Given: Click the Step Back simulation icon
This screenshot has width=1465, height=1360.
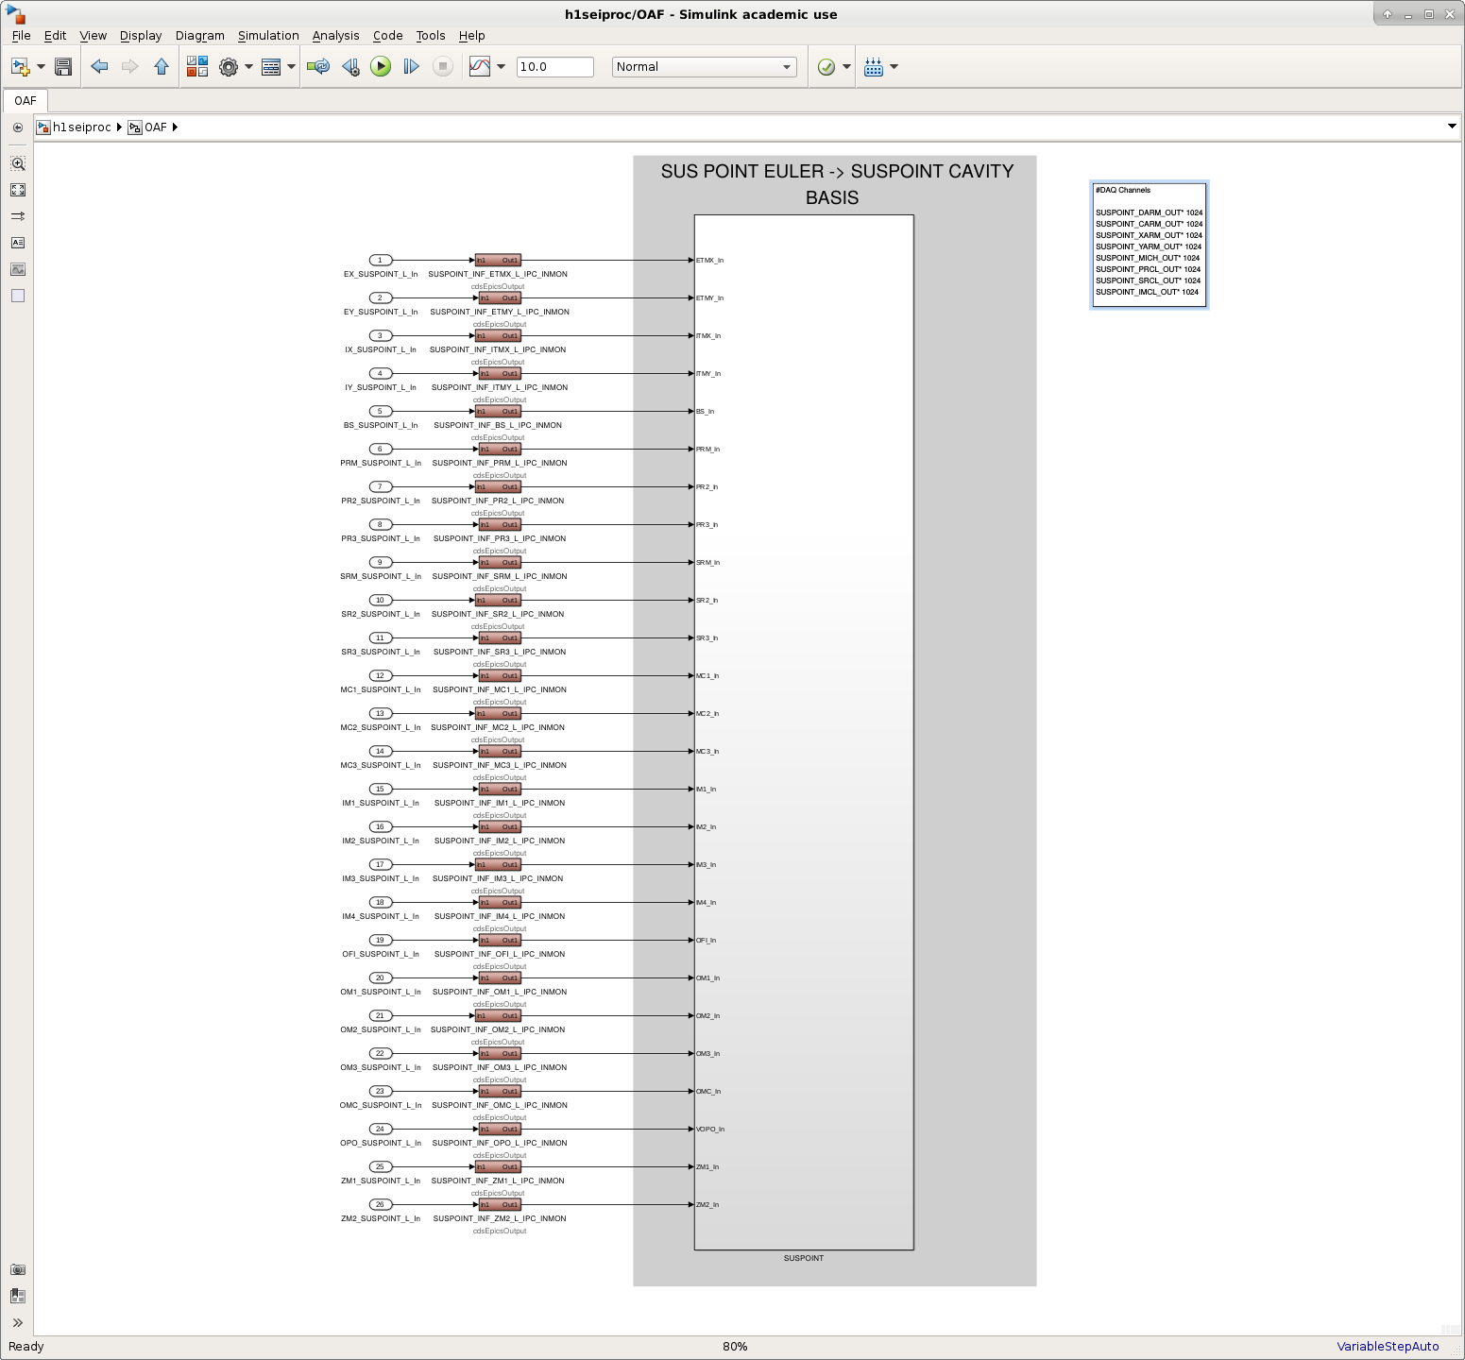Looking at the screenshot, I should pos(350,67).
